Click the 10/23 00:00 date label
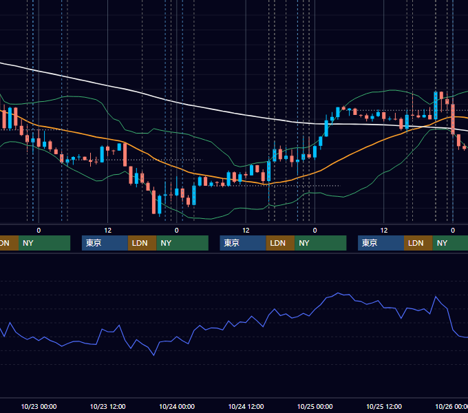 pyautogui.click(x=39, y=406)
